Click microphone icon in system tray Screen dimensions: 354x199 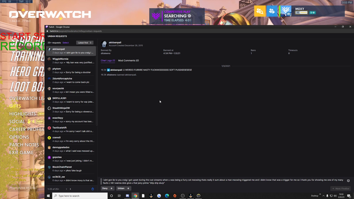pos(327,196)
